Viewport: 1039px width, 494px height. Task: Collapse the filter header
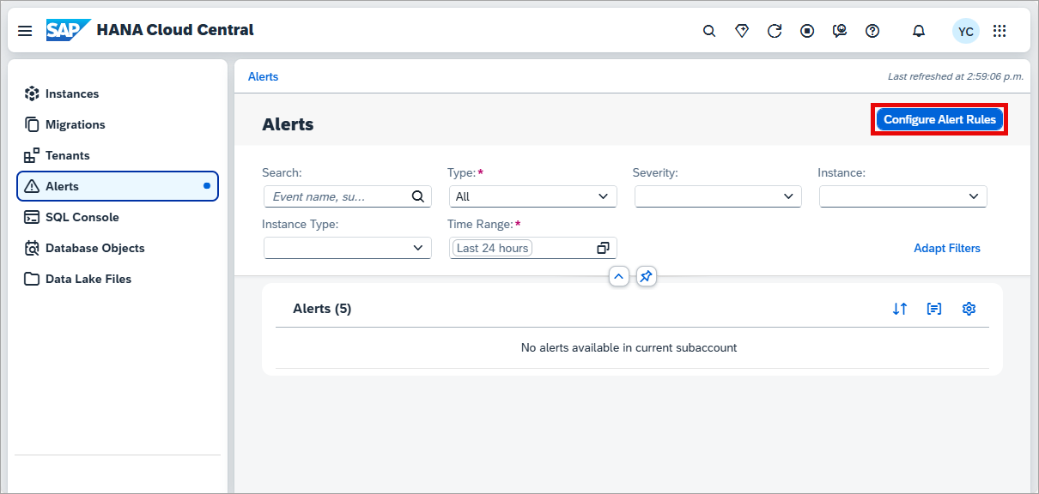click(619, 276)
